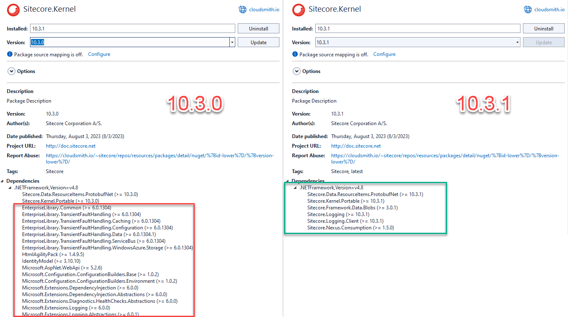Select Microsoft.Configuration.ConfigurationBuilders.Base dependency

[x=90, y=274]
